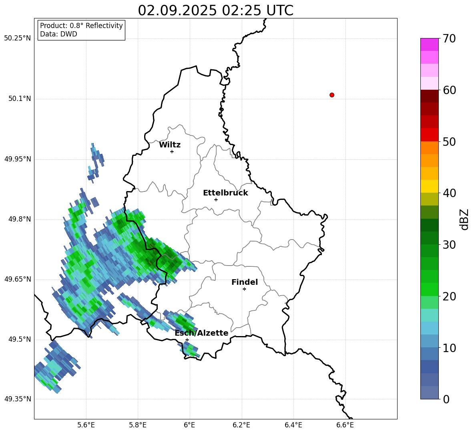Click the Findel station cross marker

point(244,289)
